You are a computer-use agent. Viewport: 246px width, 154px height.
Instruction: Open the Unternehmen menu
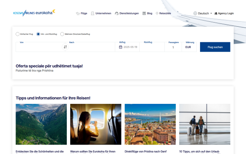point(101,14)
